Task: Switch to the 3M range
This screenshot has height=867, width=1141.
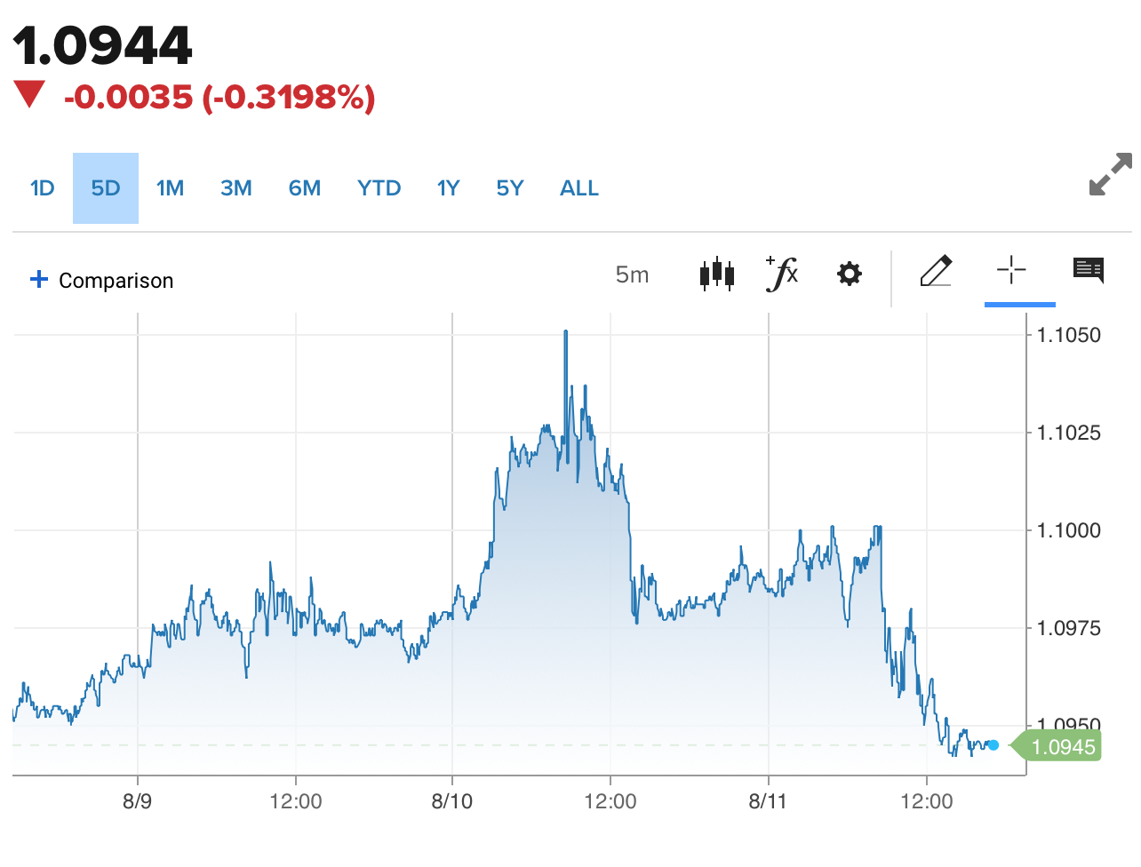Action: point(236,188)
